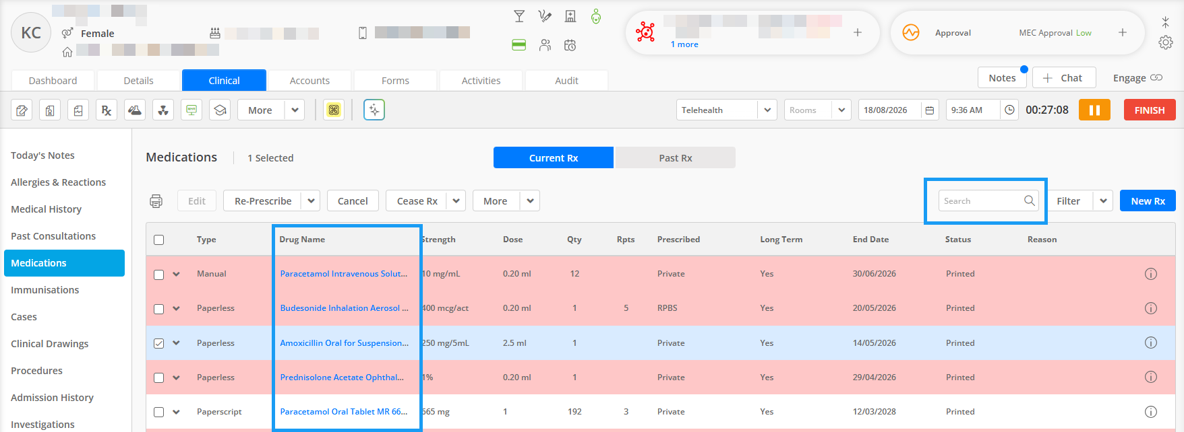Click the yellow highlighted toolbar icon
Viewport: 1184px width, 432px height.
click(x=334, y=110)
